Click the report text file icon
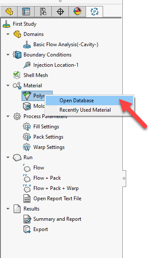The height and width of the screenshot is (258, 154). 27,199
